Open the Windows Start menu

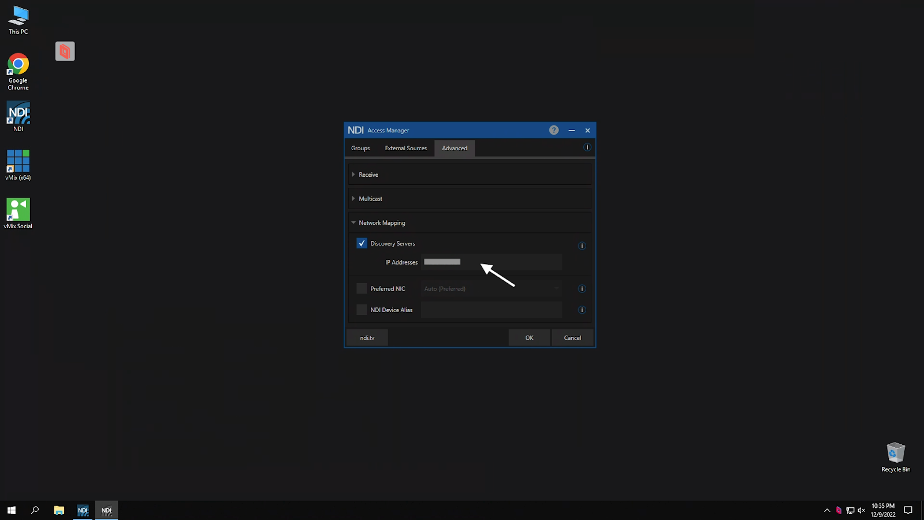pos(12,510)
